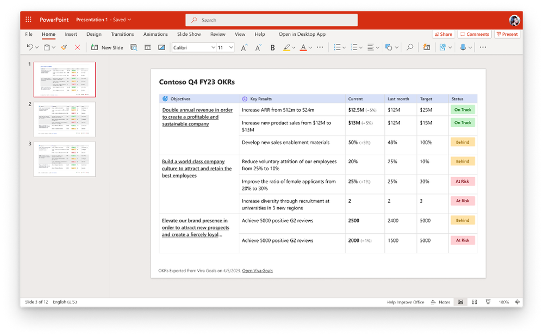543x336 pixels.
Task: Open the Review tab
Action: pos(218,34)
